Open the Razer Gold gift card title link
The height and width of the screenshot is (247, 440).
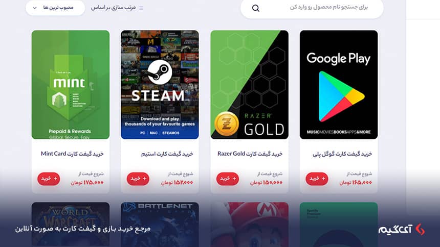pyautogui.click(x=250, y=154)
